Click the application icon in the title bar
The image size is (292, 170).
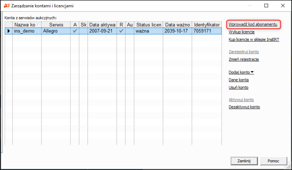tap(6, 6)
